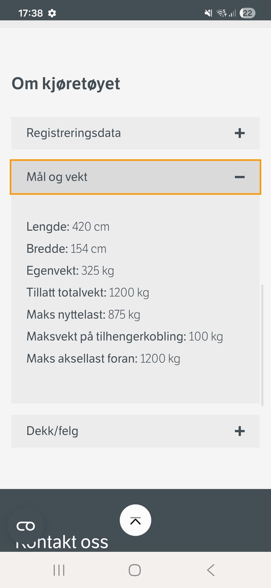Tap the muted sound status icon

[x=208, y=13]
